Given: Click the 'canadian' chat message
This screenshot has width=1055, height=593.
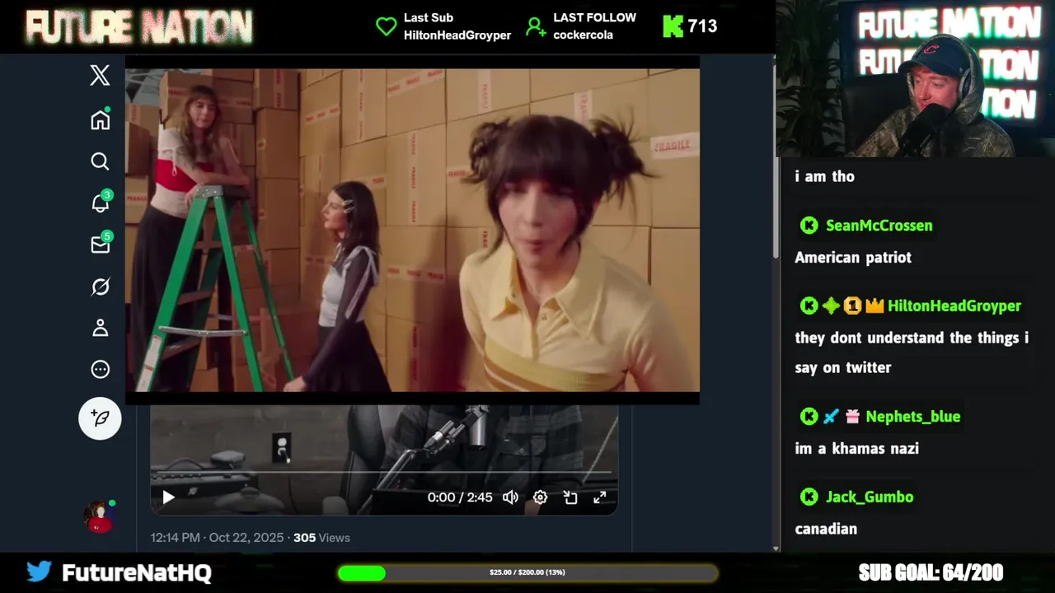Looking at the screenshot, I should pos(826,529).
